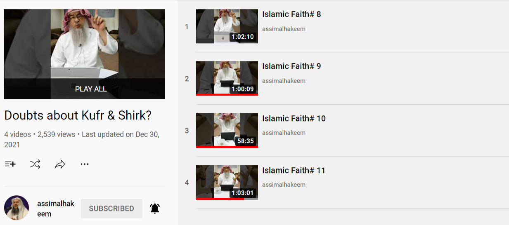509x225 pixels.
Task: Click PLAY ALL on the playlist cover
Action: click(91, 89)
